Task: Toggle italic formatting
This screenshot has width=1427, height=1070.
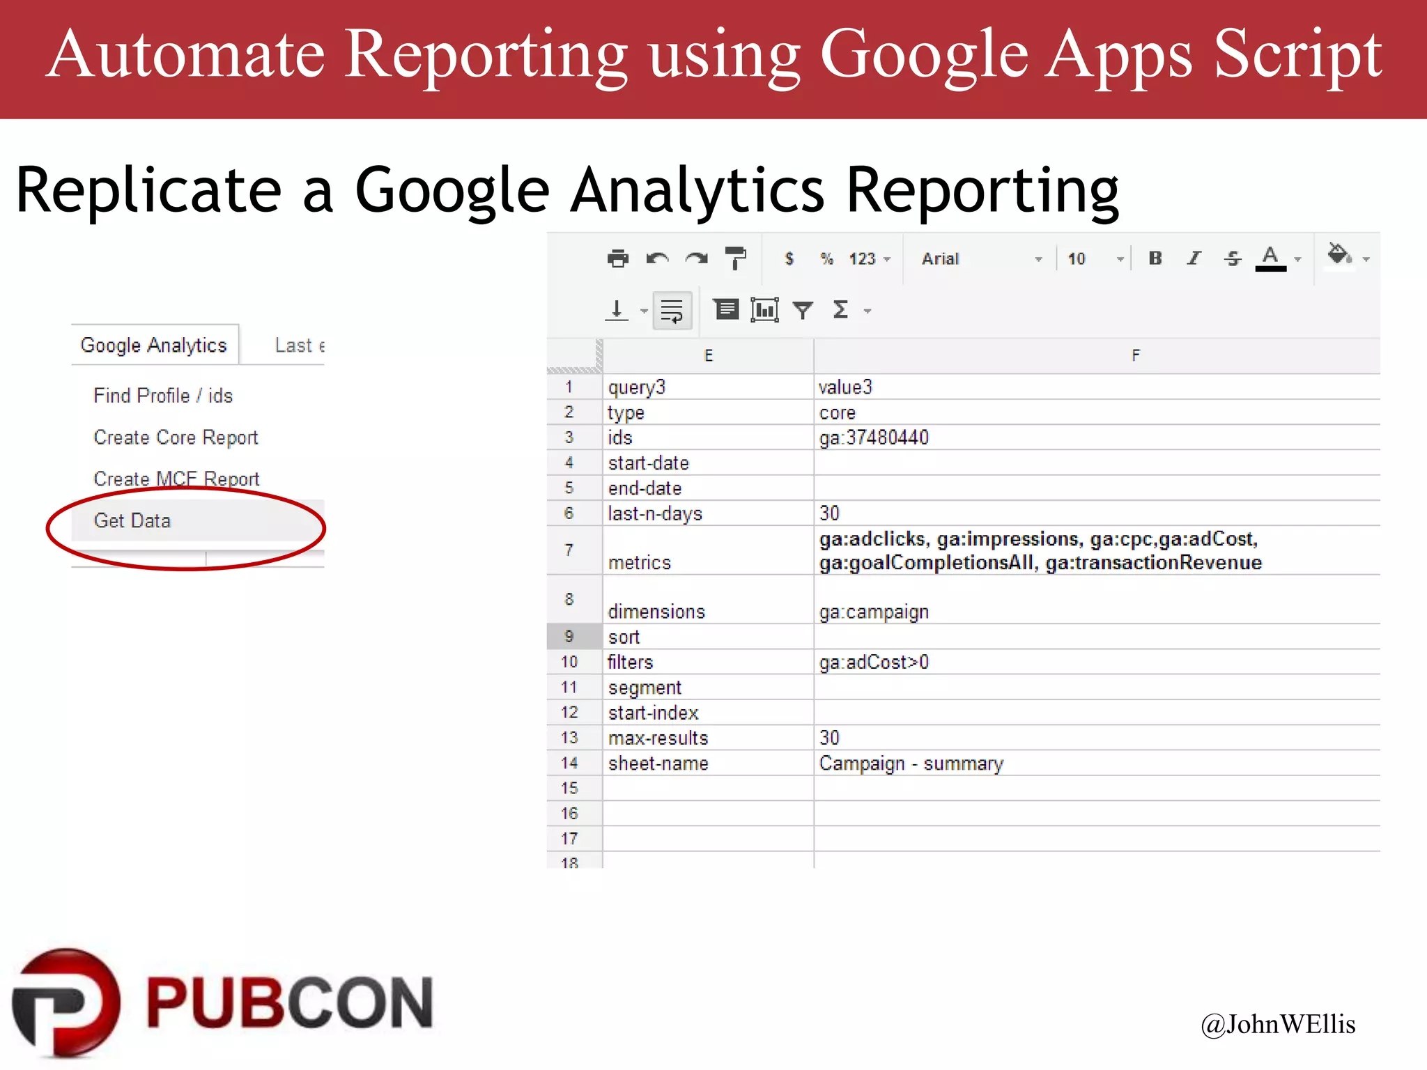Action: 1194,258
